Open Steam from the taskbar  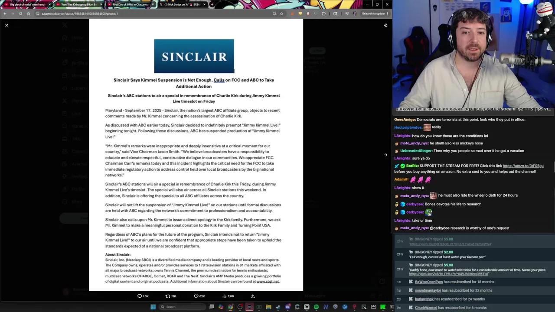pos(278,307)
